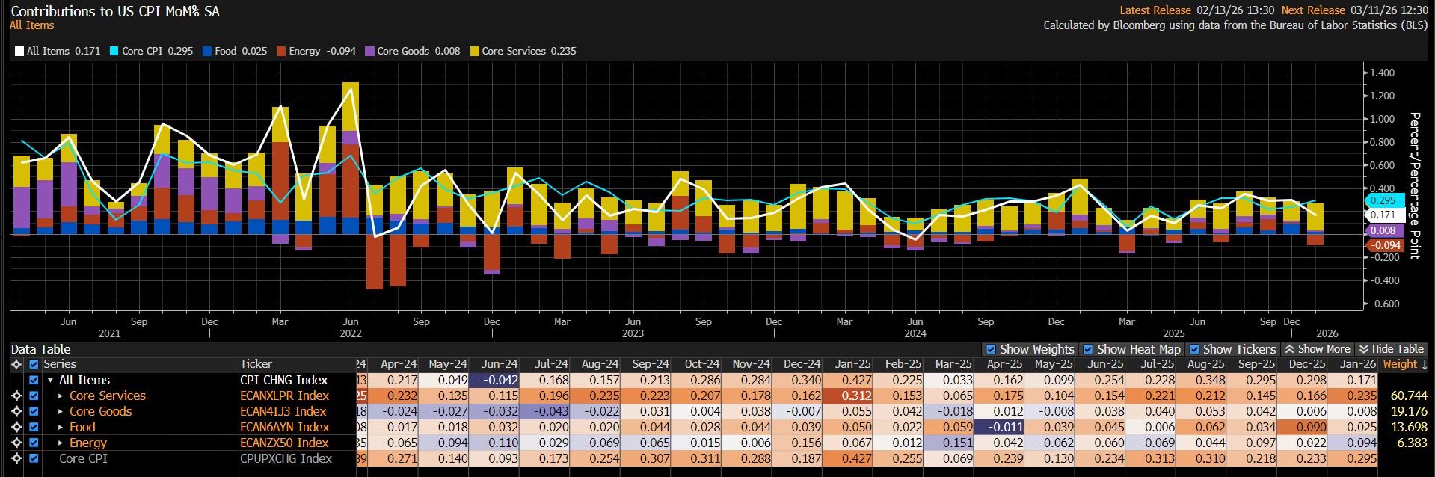This screenshot has width=1435, height=477.
Task: Click the crosshair icon beside Core Services row
Action: (x=16, y=396)
